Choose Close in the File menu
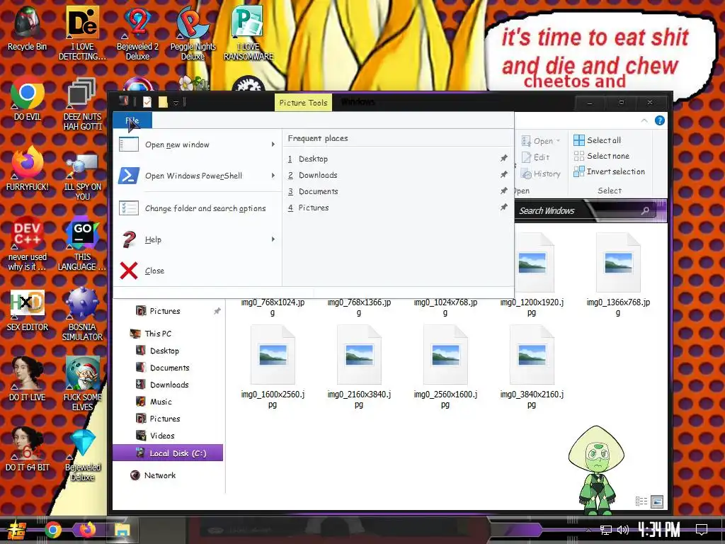 tap(197, 271)
